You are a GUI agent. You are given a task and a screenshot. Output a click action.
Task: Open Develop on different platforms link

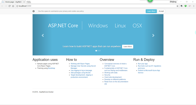coord(115,79)
